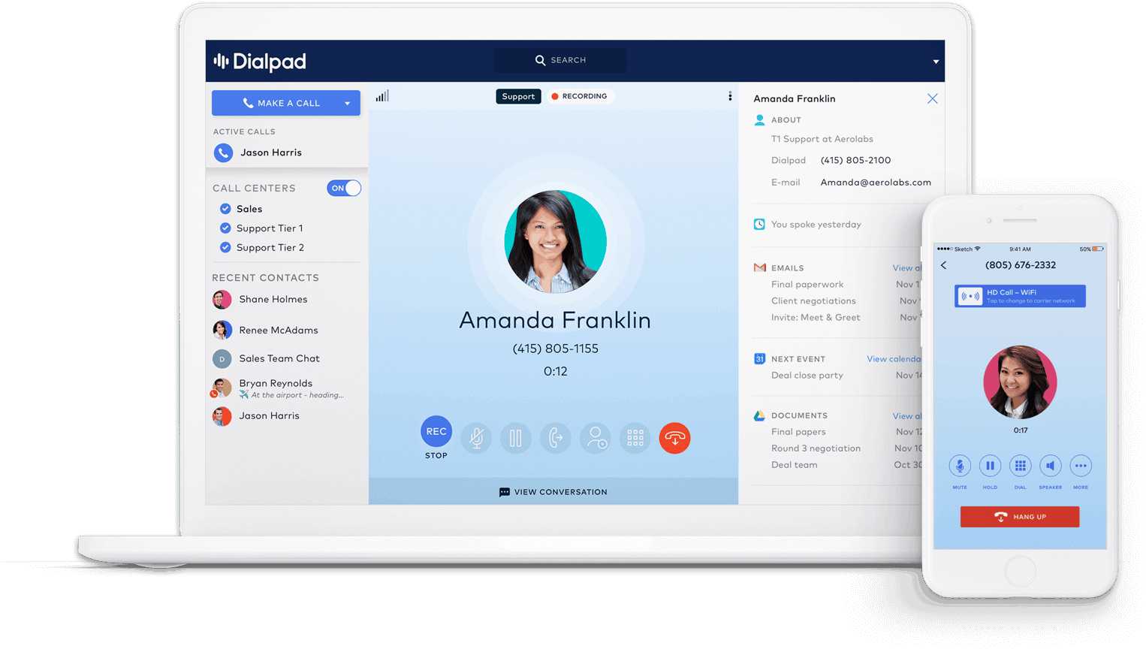Tap the HD Call – WiFi banner
The height and width of the screenshot is (649, 1146).
click(1020, 296)
